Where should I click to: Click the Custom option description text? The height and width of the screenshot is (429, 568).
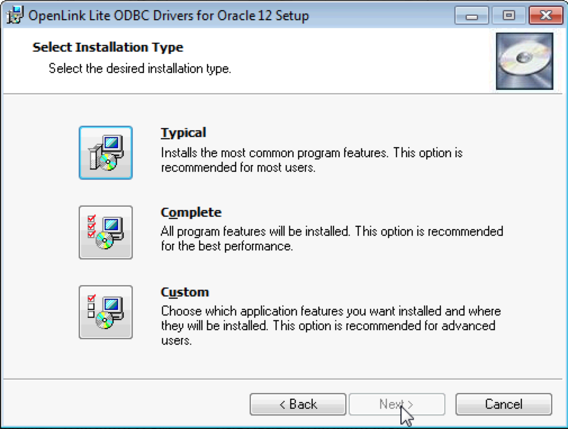click(331, 326)
